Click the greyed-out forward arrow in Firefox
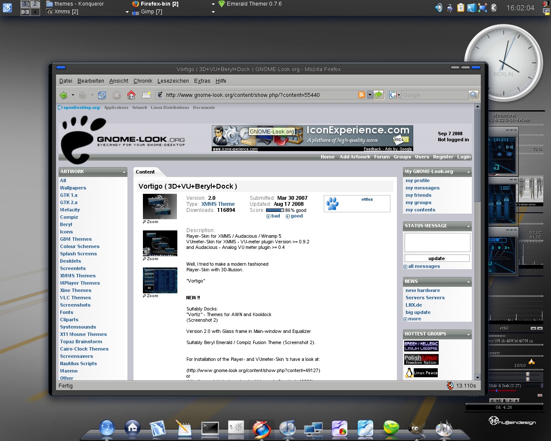The image size is (551, 441). pos(83,95)
